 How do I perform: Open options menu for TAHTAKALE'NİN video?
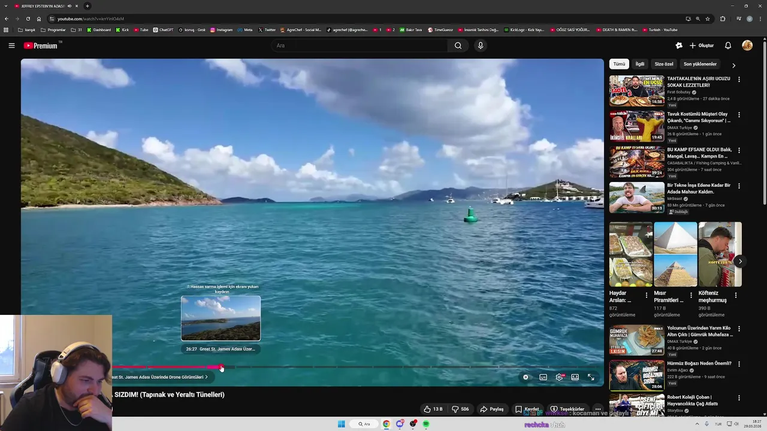point(739,79)
